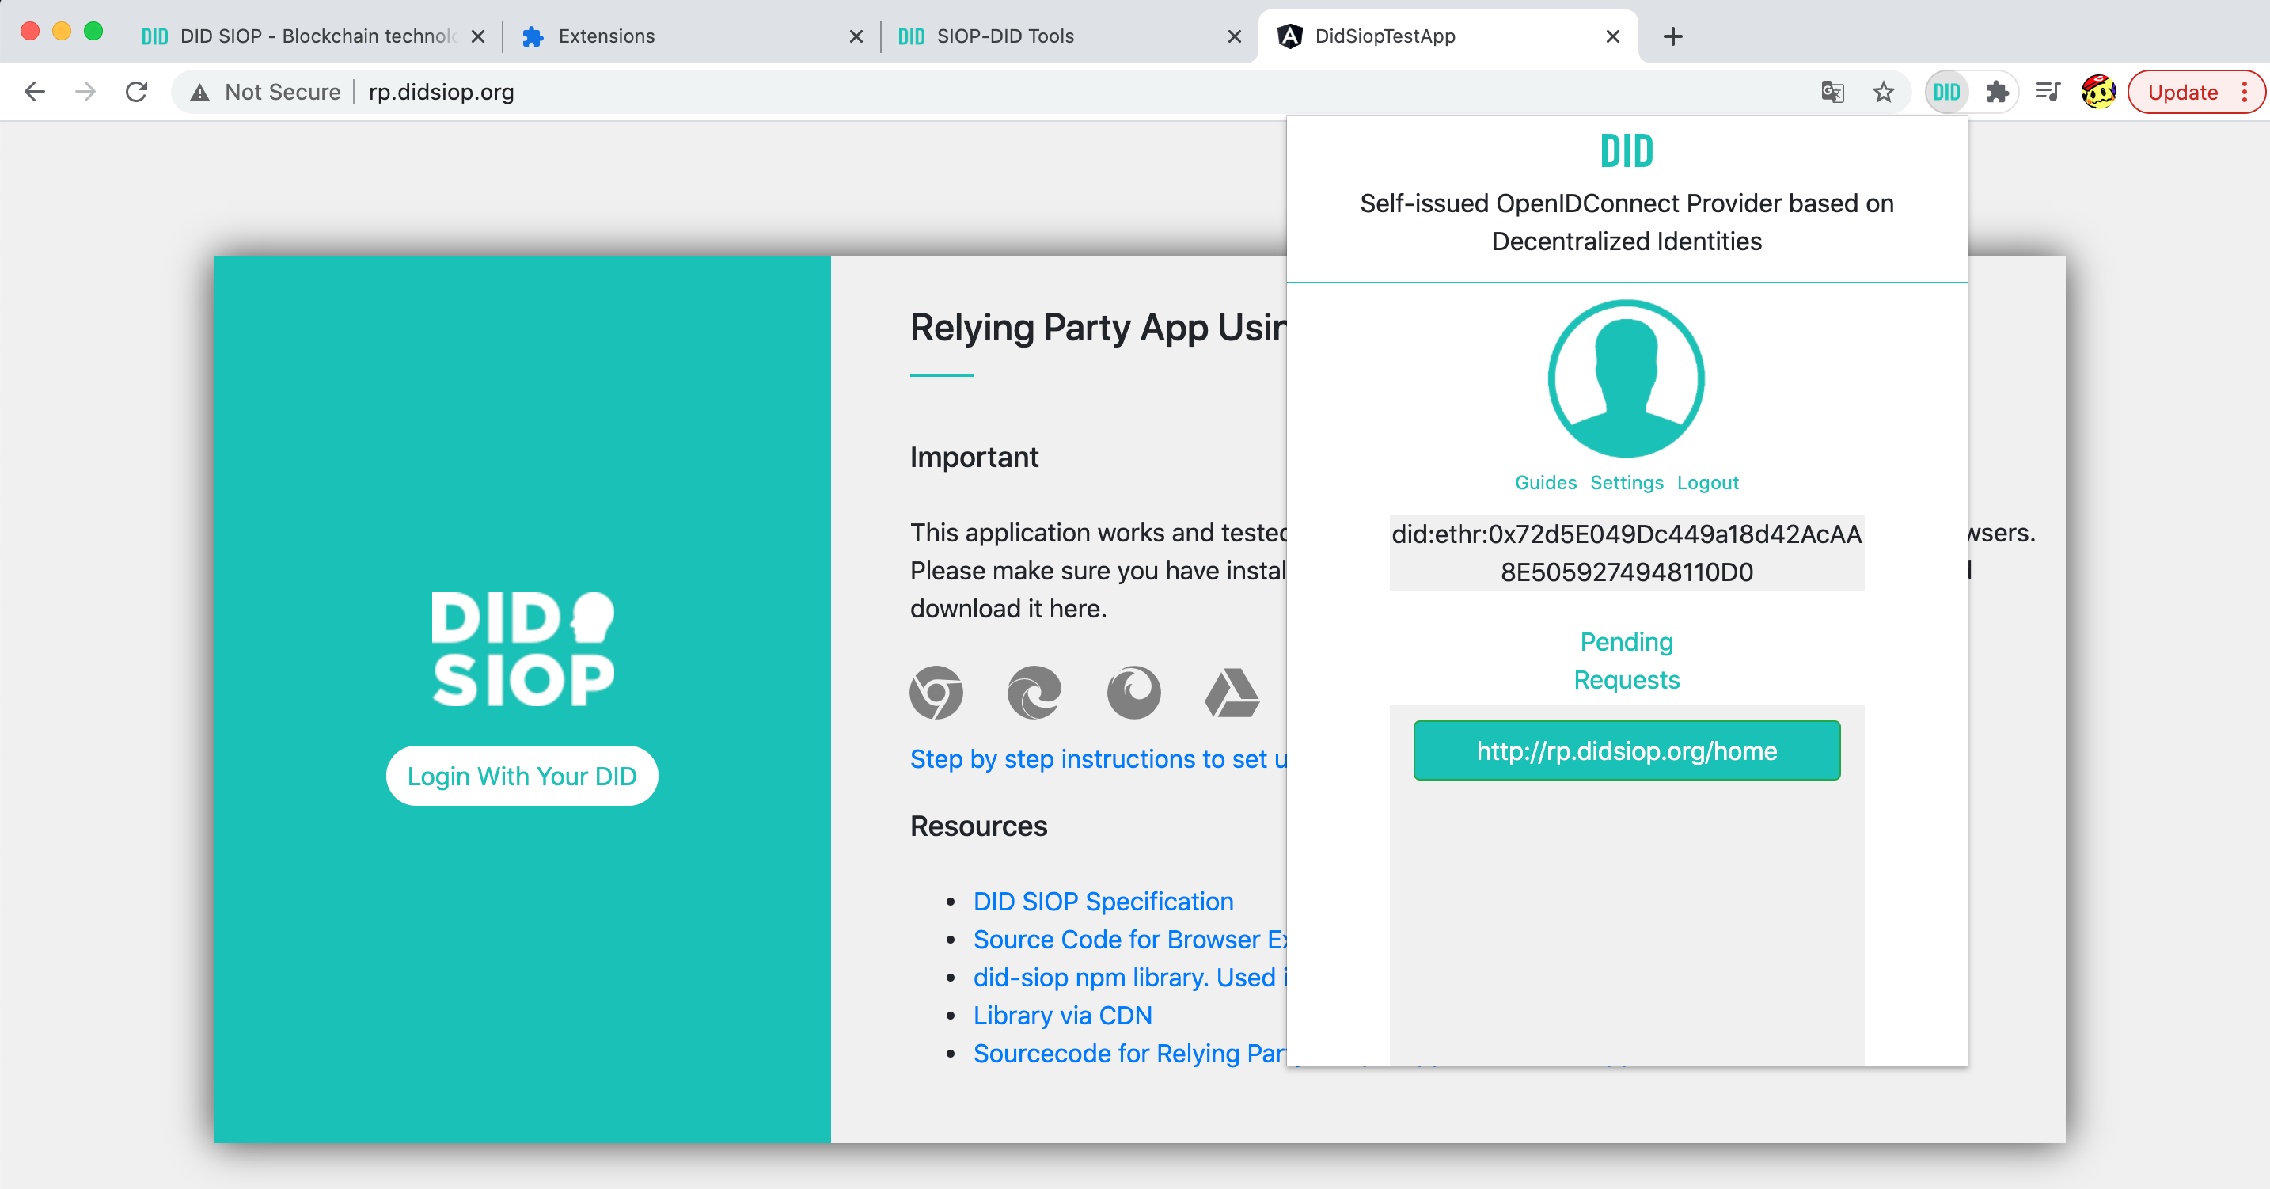The width and height of the screenshot is (2270, 1189).
Task: Switch to the SIOP-DID Tools tab
Action: click(1004, 36)
